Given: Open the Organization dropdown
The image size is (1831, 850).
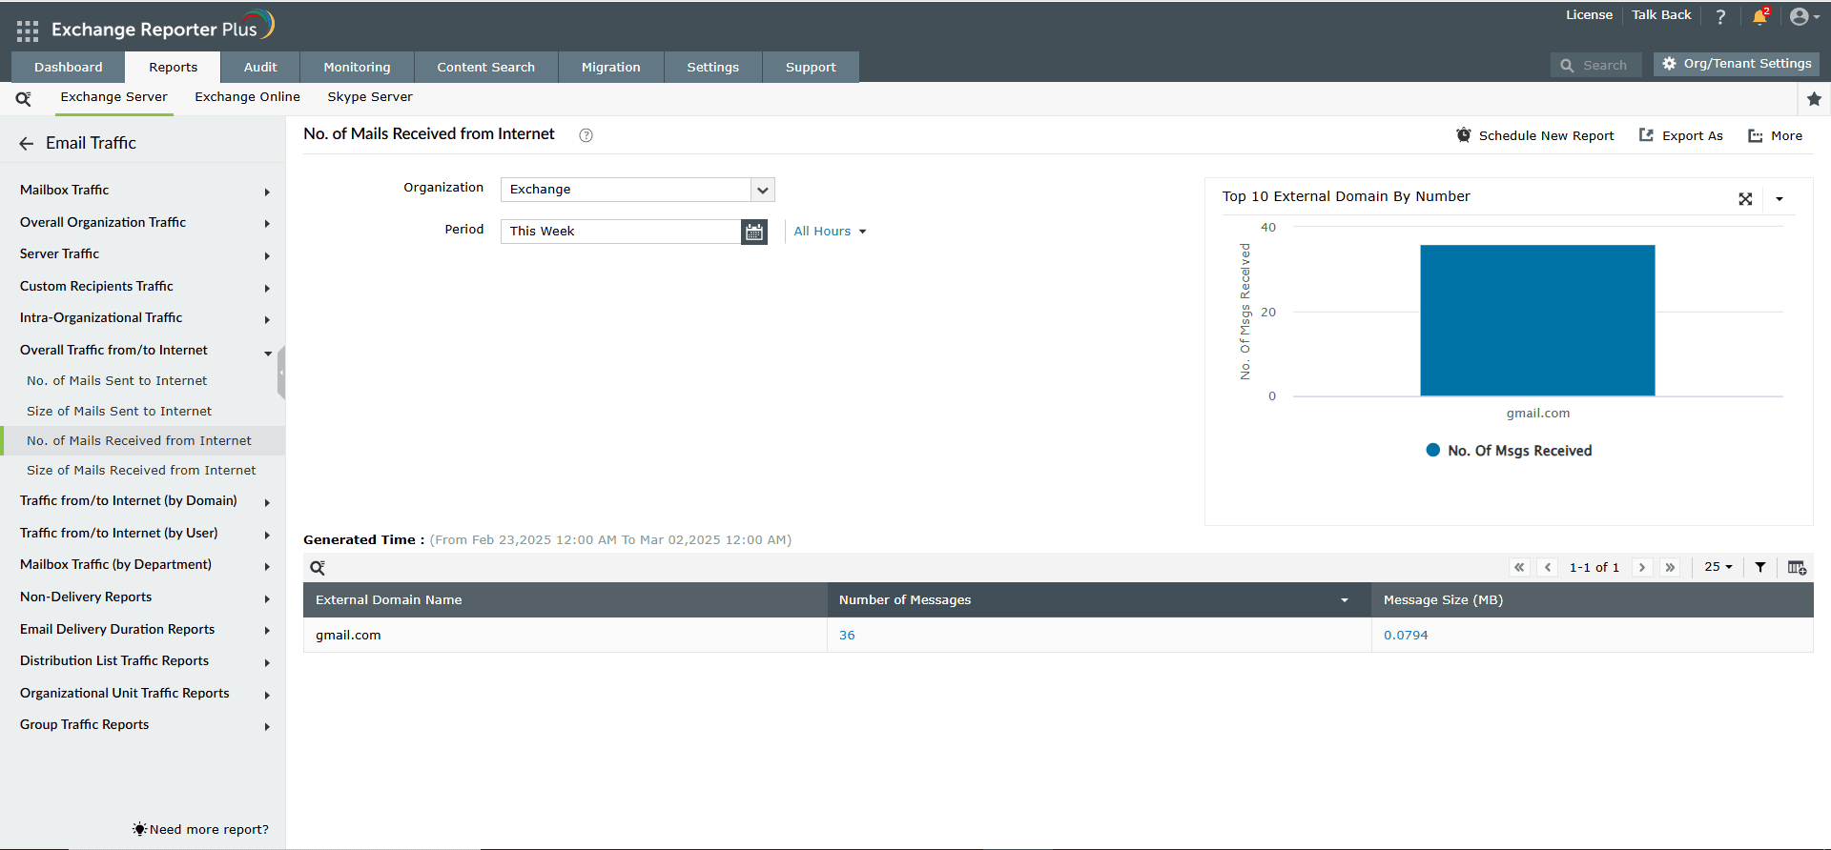Looking at the screenshot, I should point(638,190).
